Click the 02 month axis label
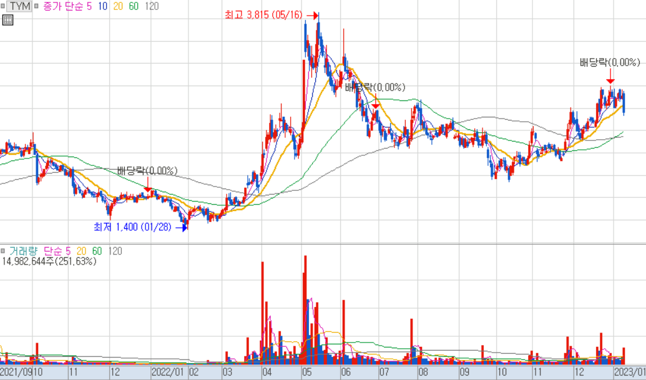Screen dimensions: 646x380 pyautogui.click(x=194, y=372)
